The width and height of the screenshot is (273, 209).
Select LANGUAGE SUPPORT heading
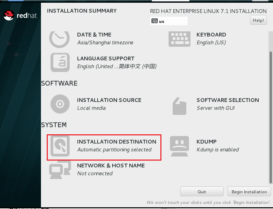coord(106,58)
